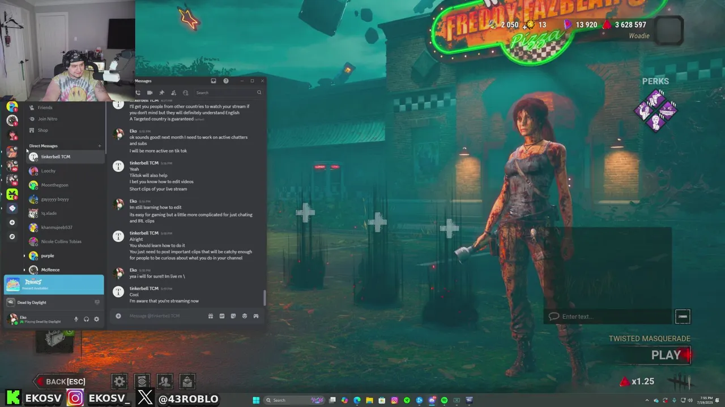Open Discord icon on taskbar
This screenshot has width=725, height=407.
coord(432,400)
